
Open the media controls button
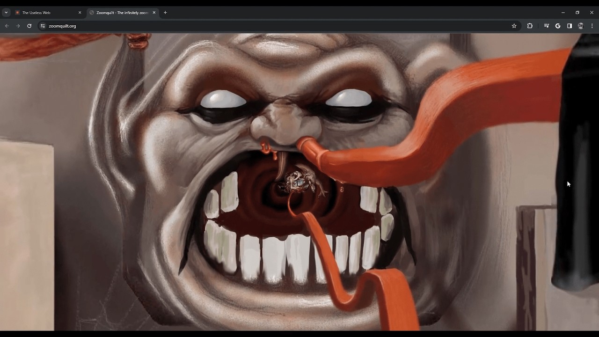coord(546,26)
